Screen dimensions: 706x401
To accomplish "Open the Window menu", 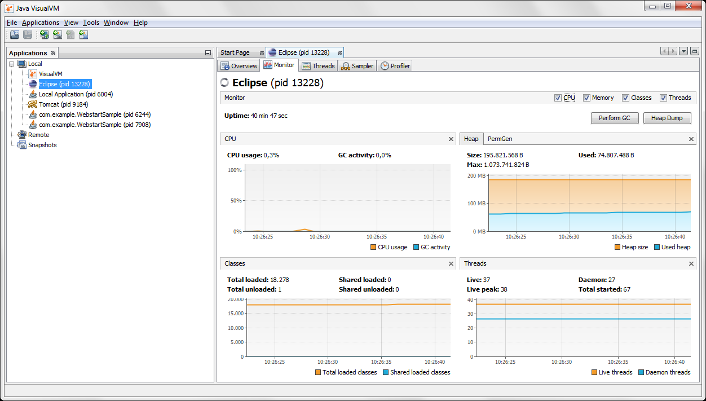I will [116, 23].
